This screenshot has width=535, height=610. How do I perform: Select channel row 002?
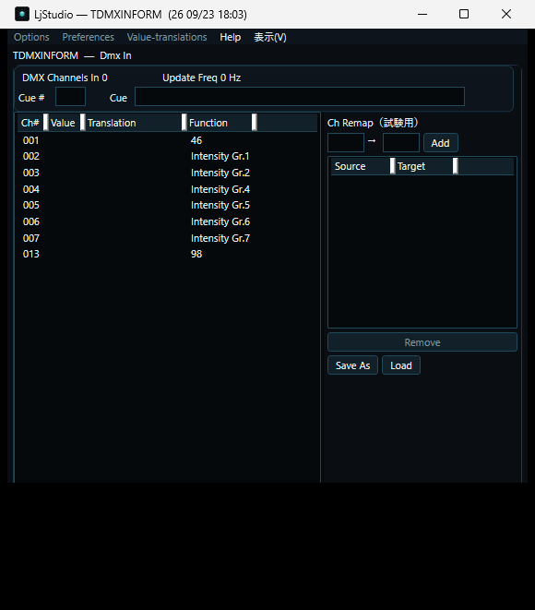click(x=167, y=156)
